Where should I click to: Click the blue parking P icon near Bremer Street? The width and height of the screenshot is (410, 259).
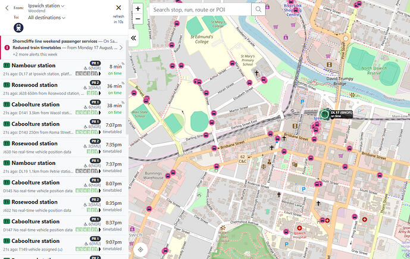(302, 102)
